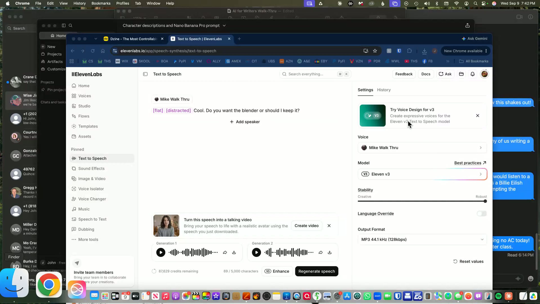Open the Bookmarks menu in menu bar

101,3
